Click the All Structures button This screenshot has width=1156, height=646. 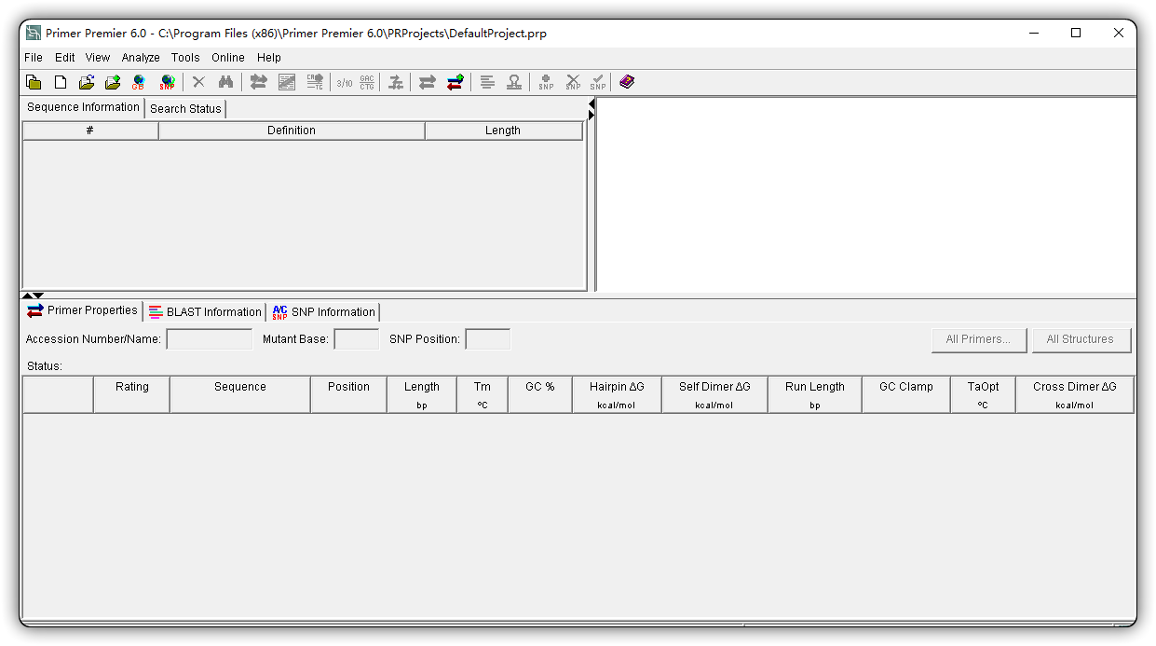pyautogui.click(x=1081, y=339)
